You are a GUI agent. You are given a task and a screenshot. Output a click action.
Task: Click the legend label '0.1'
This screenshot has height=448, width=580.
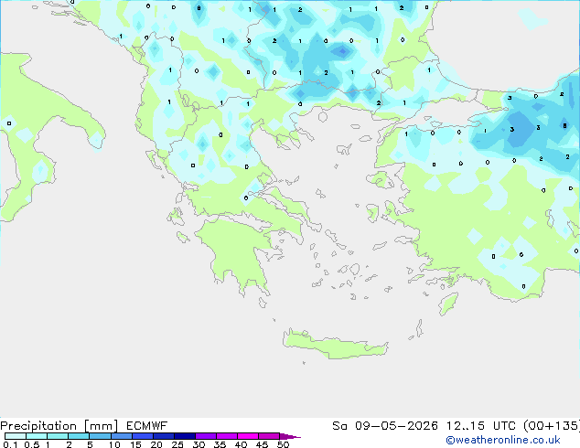[10, 444]
